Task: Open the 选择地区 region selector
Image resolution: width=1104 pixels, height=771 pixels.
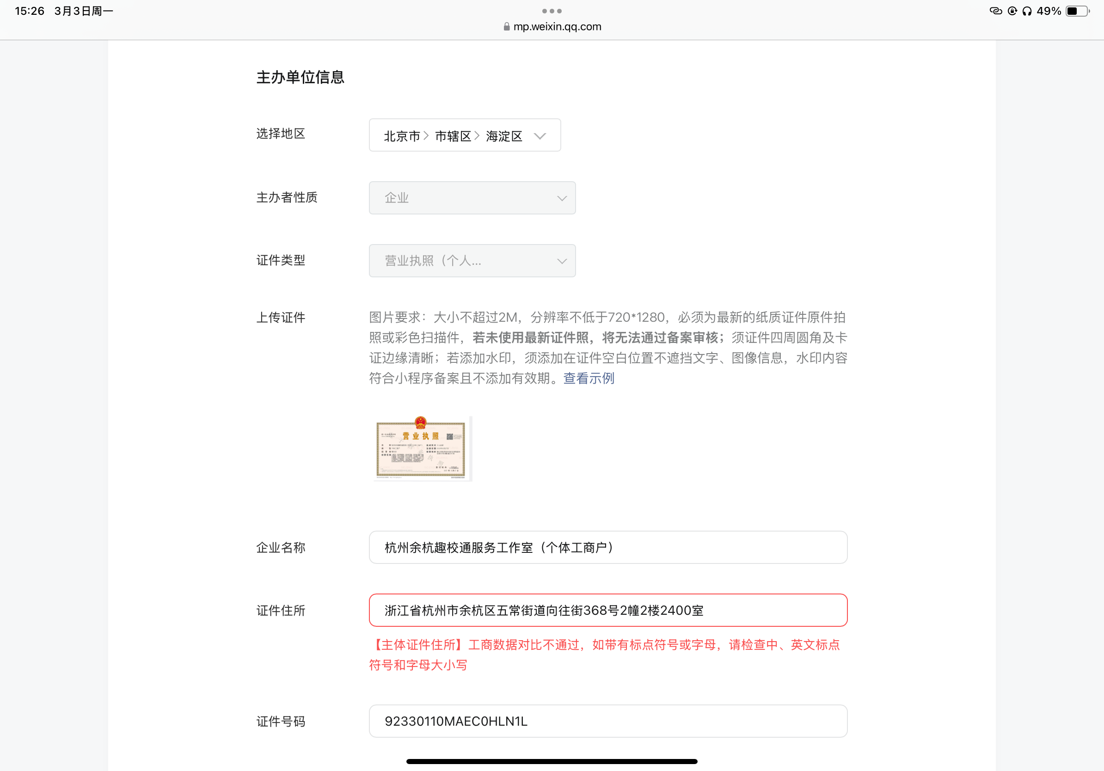Action: pos(464,135)
